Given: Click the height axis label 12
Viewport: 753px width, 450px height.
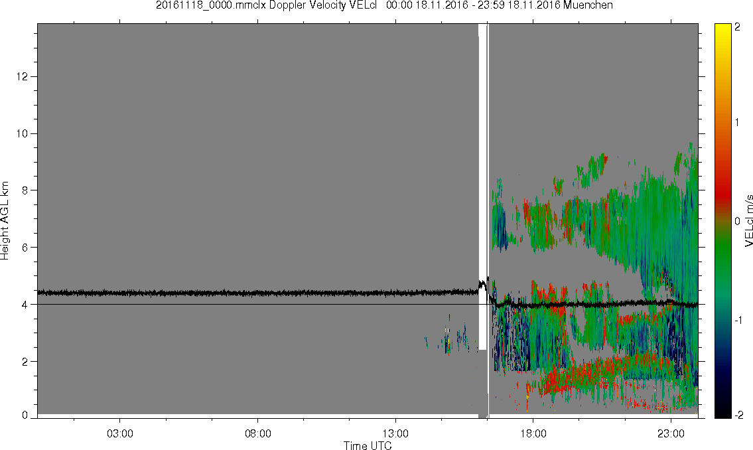Looking at the screenshot, I should pyautogui.click(x=22, y=76).
